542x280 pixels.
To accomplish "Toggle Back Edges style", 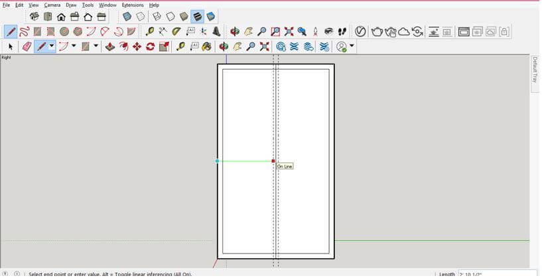I will pos(141,16).
